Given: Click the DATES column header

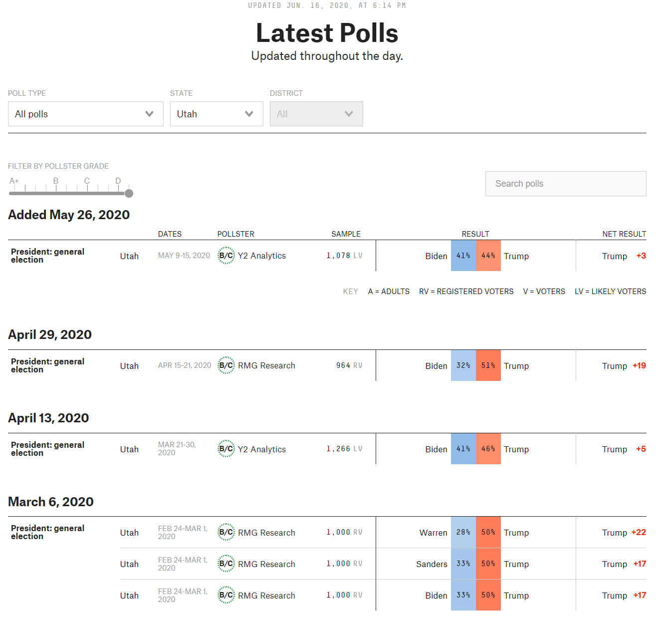Looking at the screenshot, I should [x=170, y=234].
